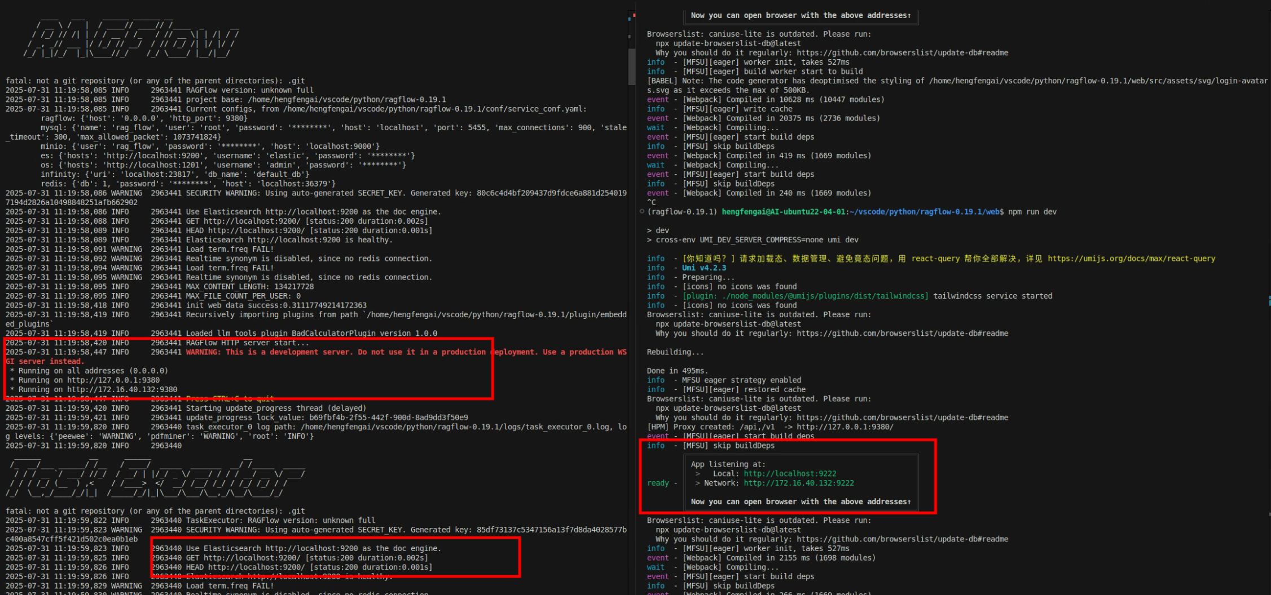Click 'TaskExecutor: RAGFlow version: unknown full' line

[190, 521]
